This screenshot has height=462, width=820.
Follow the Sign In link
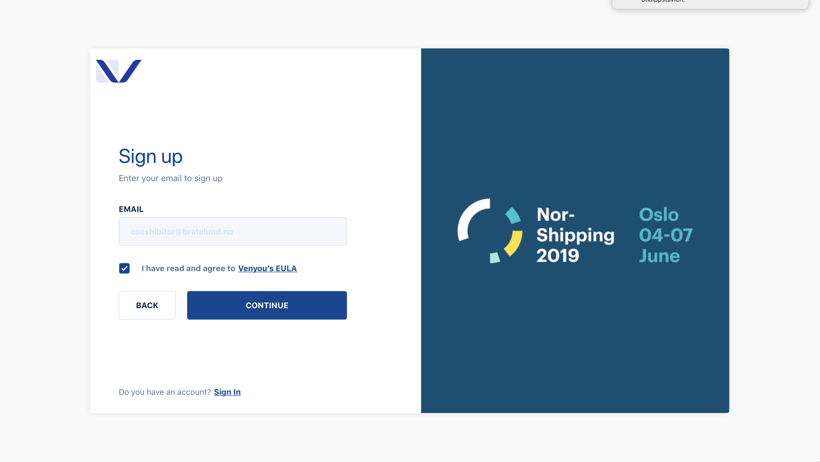(227, 392)
